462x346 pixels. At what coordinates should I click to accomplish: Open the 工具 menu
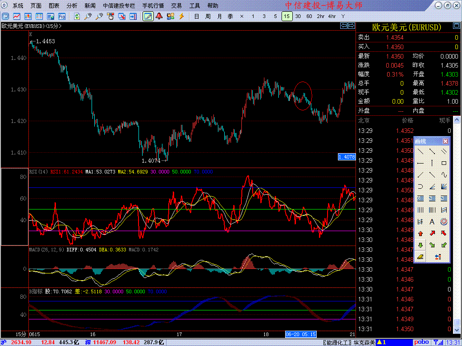194,6
